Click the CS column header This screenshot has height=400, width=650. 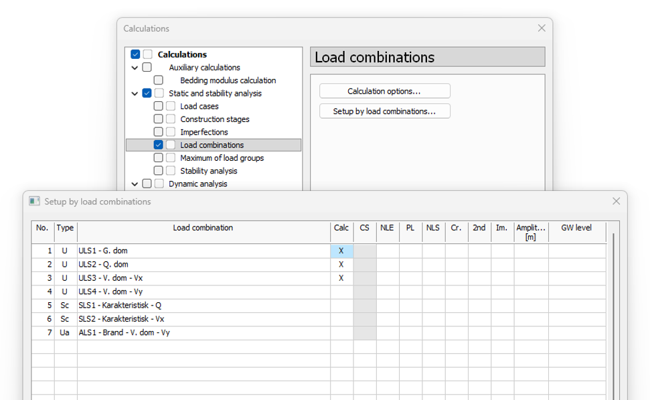pos(365,232)
